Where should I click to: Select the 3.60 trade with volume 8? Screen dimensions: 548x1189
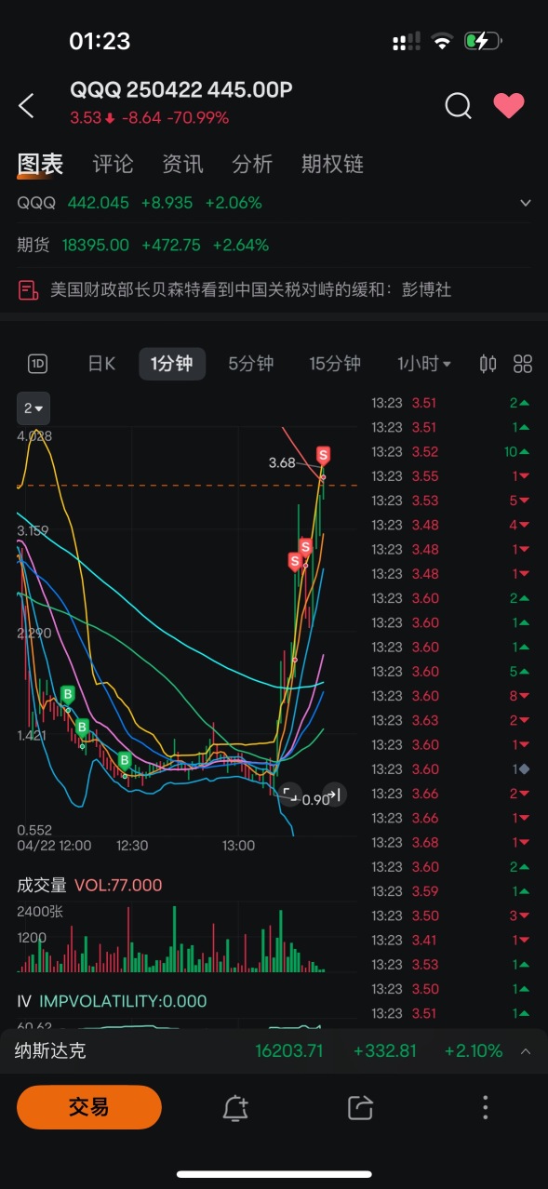coord(451,696)
